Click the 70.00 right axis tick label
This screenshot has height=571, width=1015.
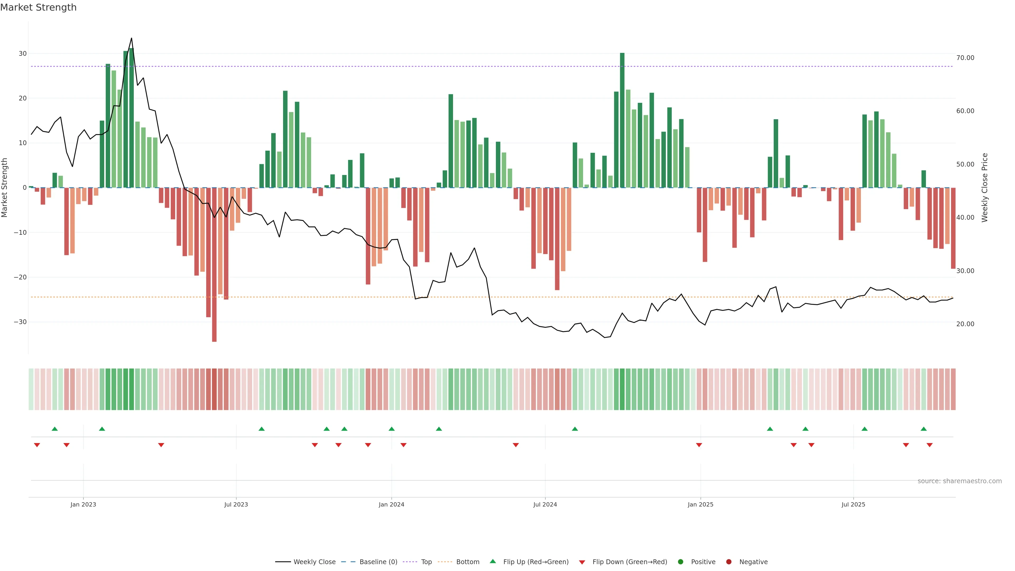(x=965, y=58)
